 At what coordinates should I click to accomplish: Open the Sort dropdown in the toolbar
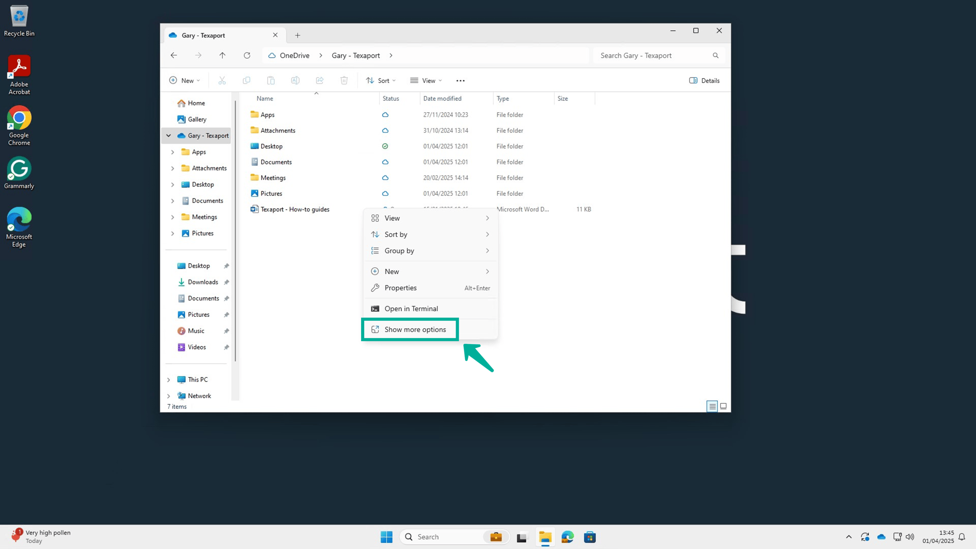click(381, 80)
